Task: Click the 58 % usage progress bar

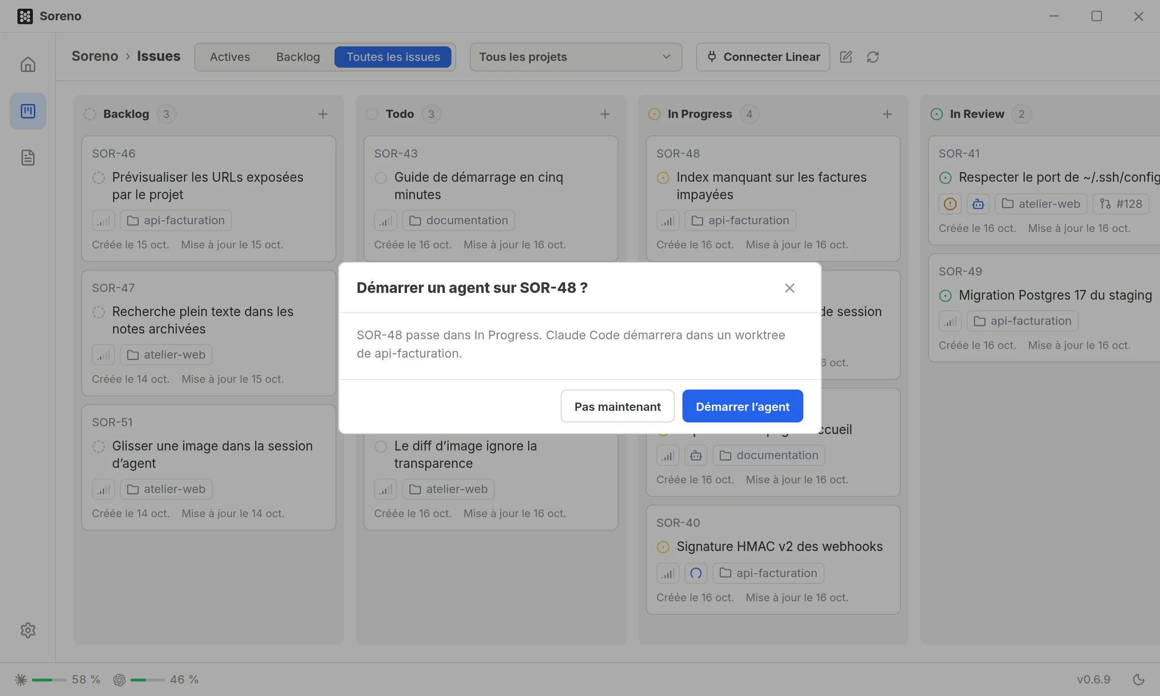Action: click(49, 680)
